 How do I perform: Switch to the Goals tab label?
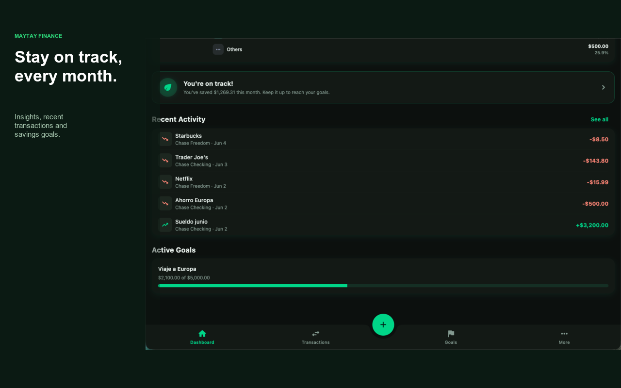click(x=451, y=342)
